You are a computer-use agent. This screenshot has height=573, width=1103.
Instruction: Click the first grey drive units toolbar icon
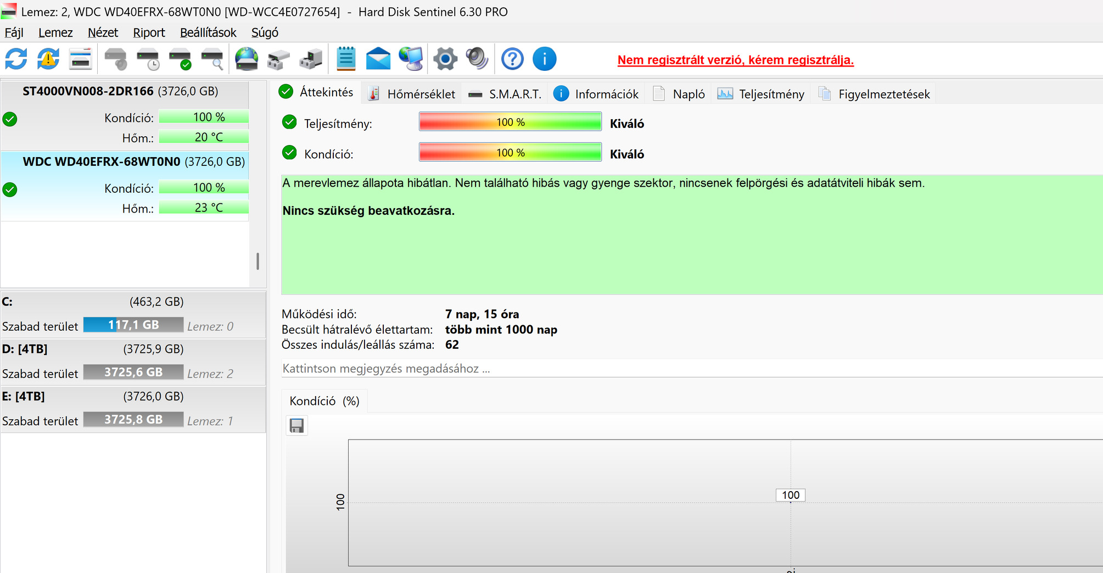tap(278, 59)
